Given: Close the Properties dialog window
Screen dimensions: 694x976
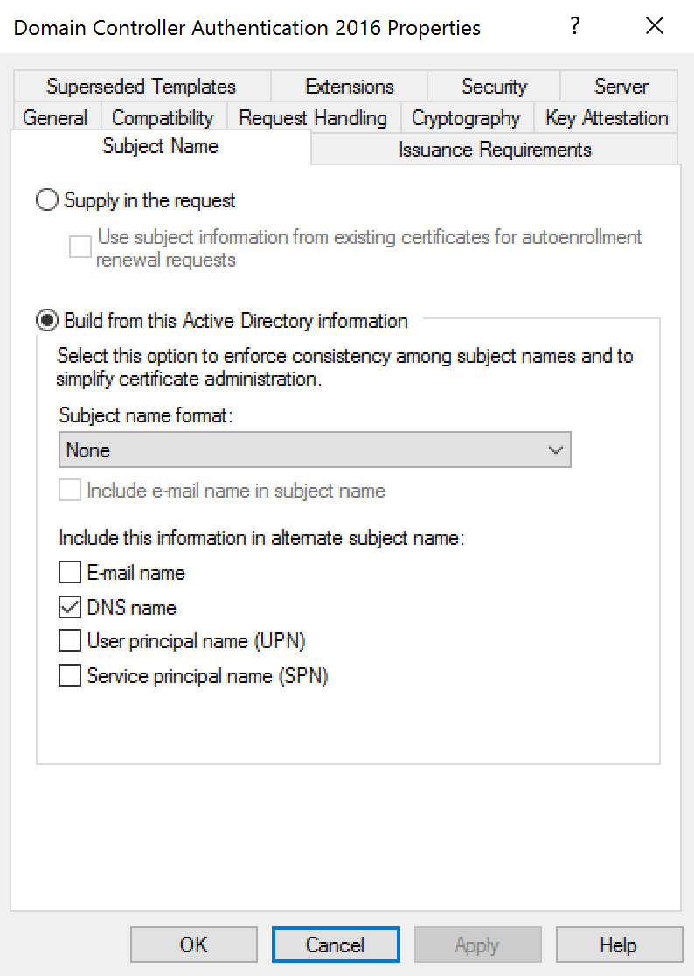Looking at the screenshot, I should tap(654, 26).
